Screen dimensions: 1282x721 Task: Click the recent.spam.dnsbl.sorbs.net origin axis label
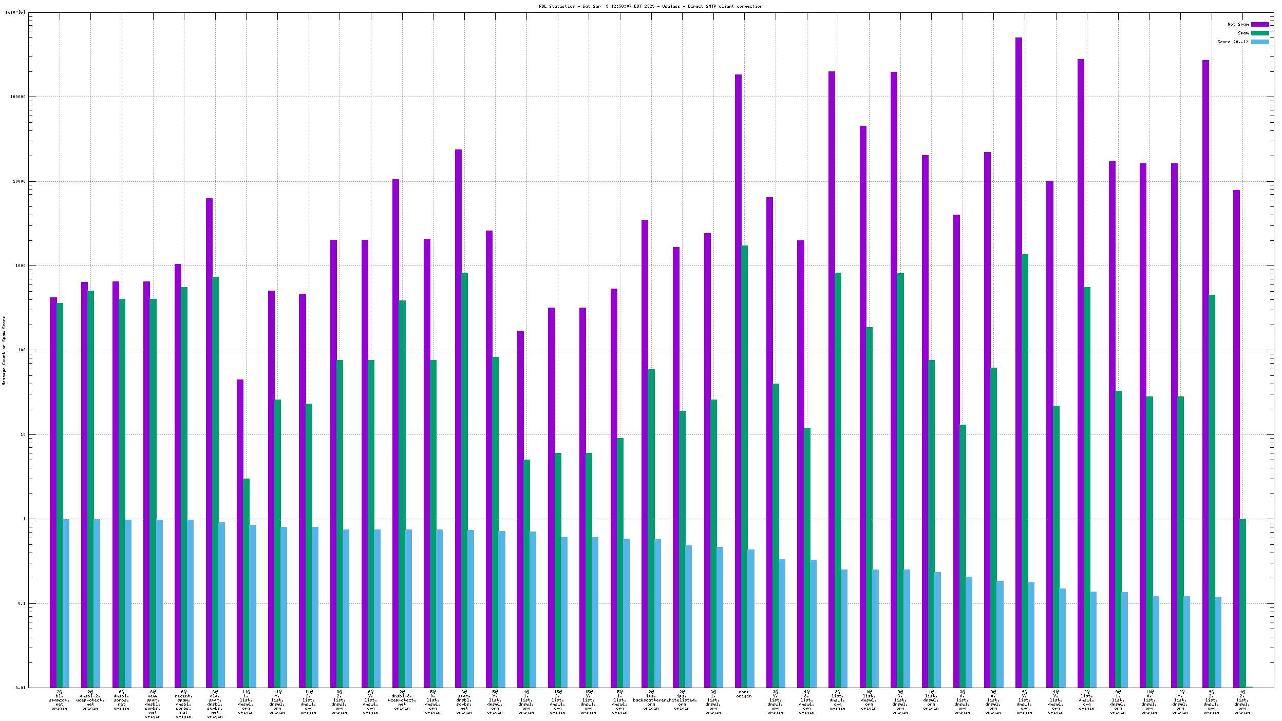(184, 704)
